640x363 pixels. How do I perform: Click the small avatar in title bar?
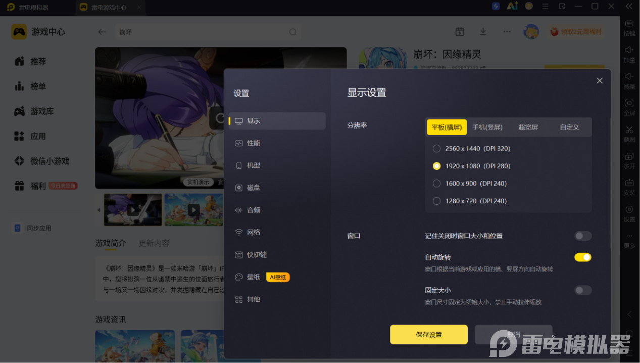tap(529, 6)
